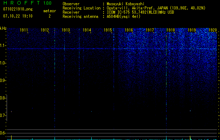Click the 1911 time marker
Image resolution: width=220 pixels, height=140 pixels.
[x=24, y=30]
